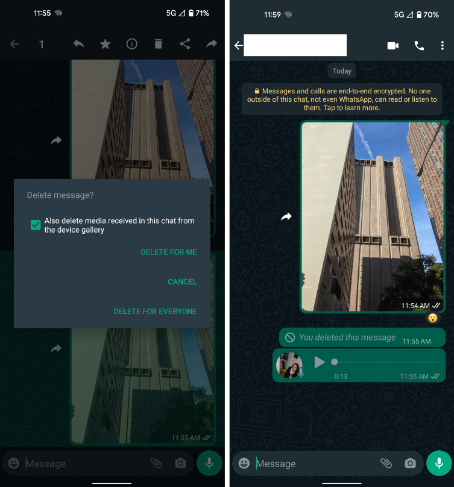This screenshot has height=487, width=454.
Task: Go back from the right chat screen
Action: pos(238,46)
